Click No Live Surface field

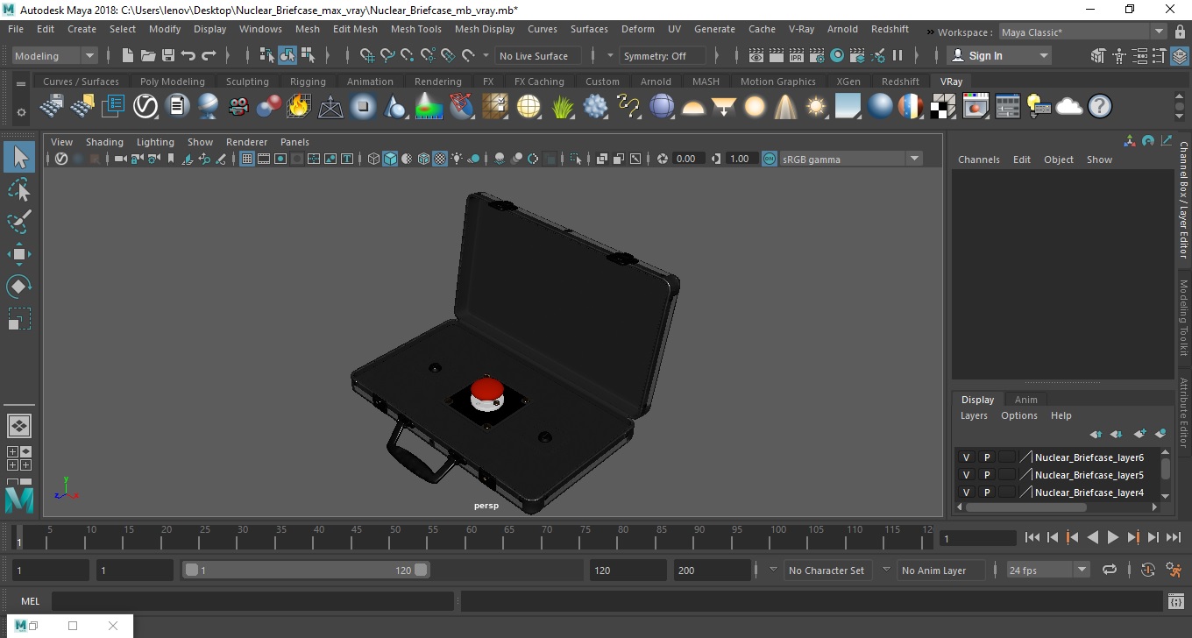(536, 55)
